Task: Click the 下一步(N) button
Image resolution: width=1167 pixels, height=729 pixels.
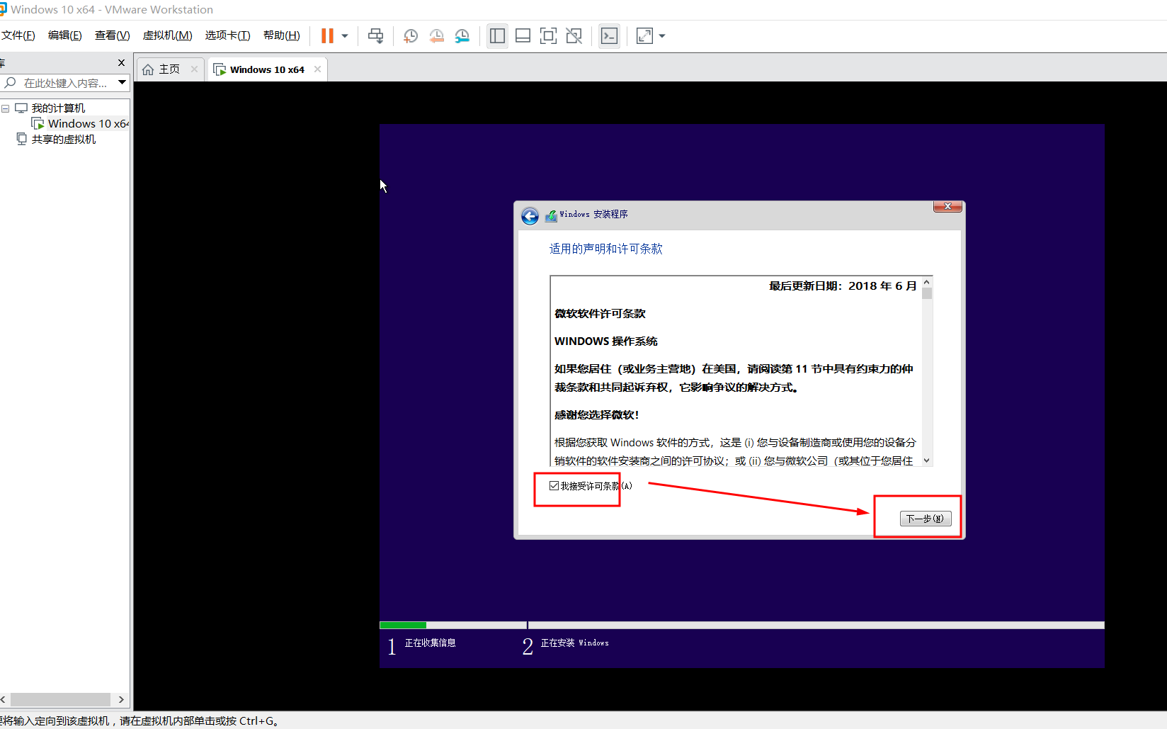Action: [926, 519]
